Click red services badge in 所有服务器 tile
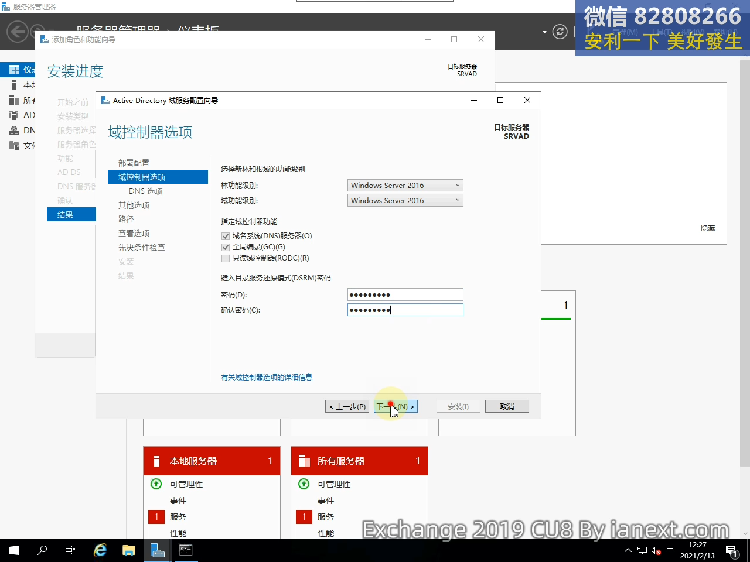Viewport: 750px width, 562px height. 304,517
